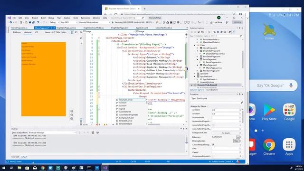Screen dimensions: 304x171
Task: Click the zoom in icon in the previewer
Action: tap(72, 111)
